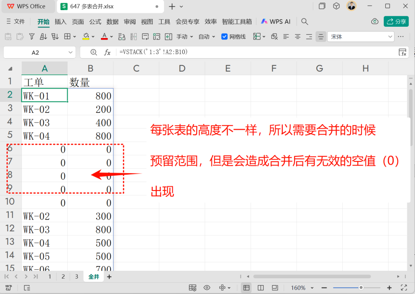Switch to page layout view icon
This screenshot has width=415, height=294.
tap(275, 288)
